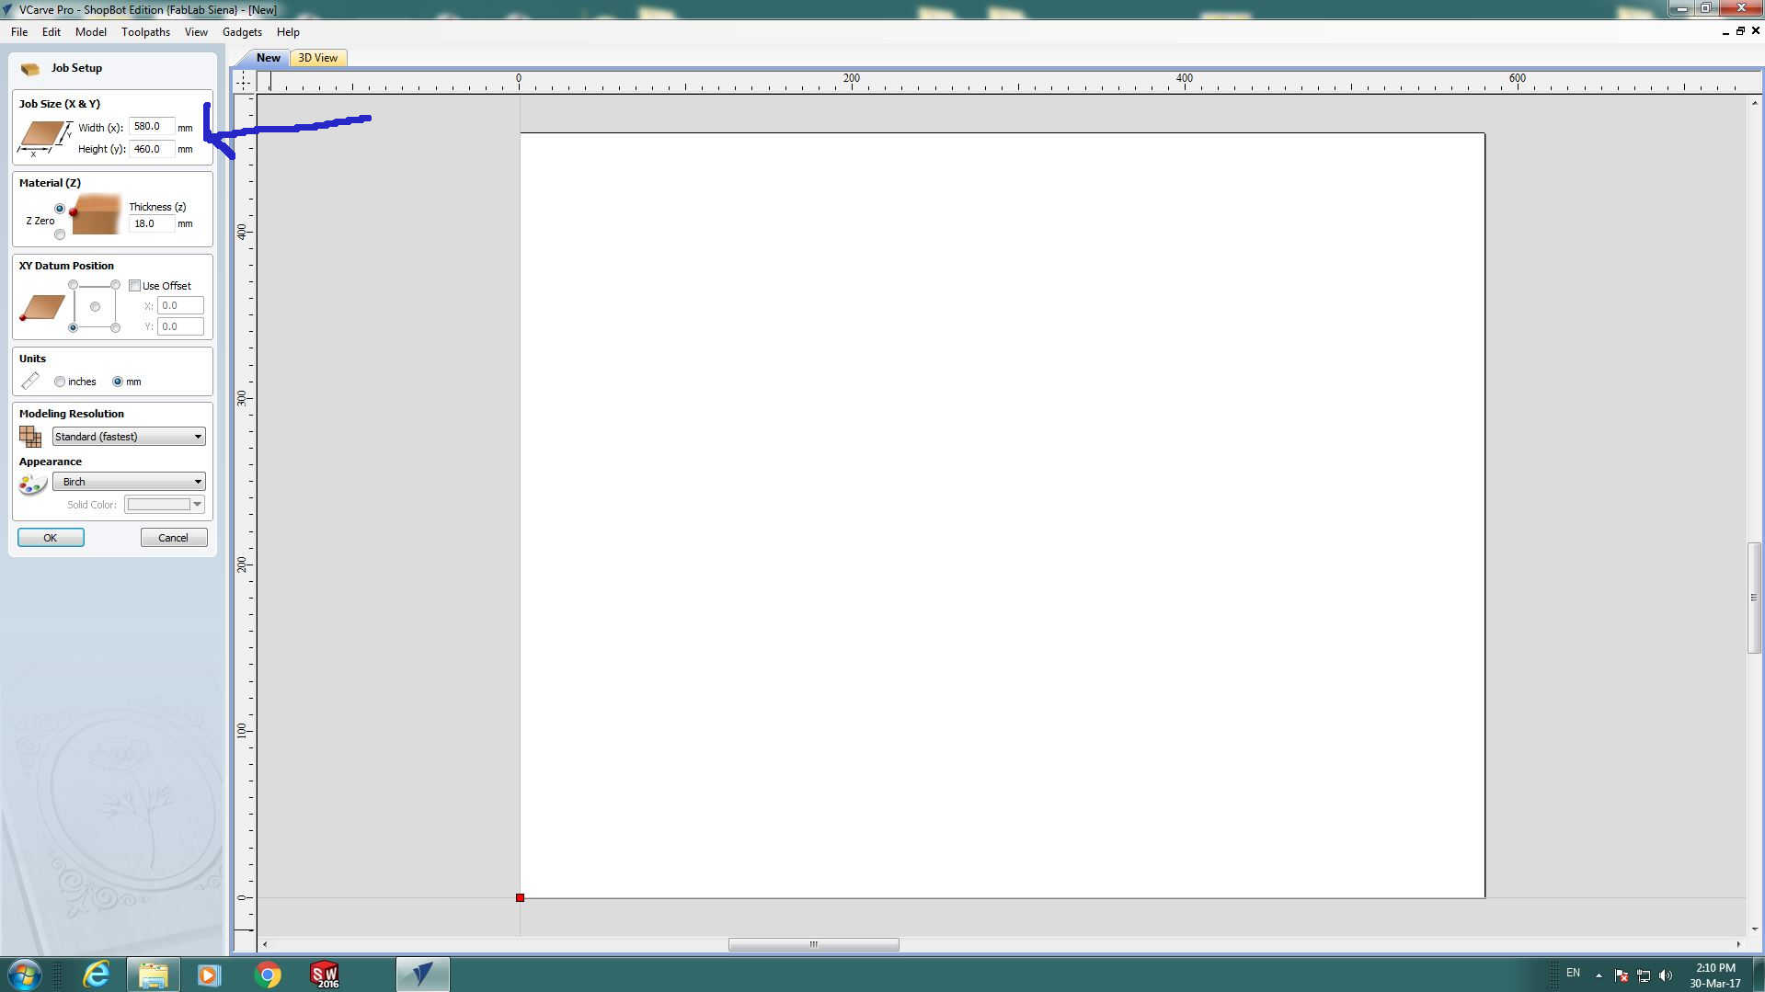Open the Appearance Birch dropdown
The height and width of the screenshot is (992, 1765).
coord(129,482)
